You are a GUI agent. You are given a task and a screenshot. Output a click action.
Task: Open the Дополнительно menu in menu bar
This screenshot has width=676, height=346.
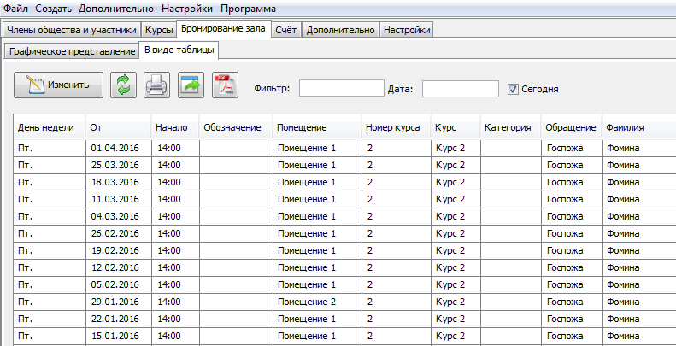pos(116,9)
